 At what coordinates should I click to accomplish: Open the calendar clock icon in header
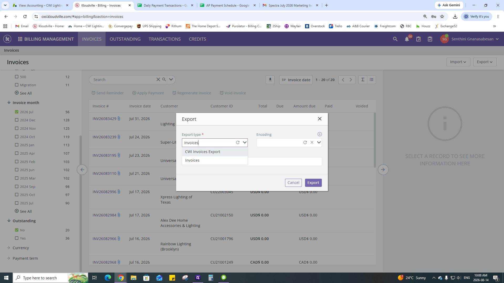418,39
